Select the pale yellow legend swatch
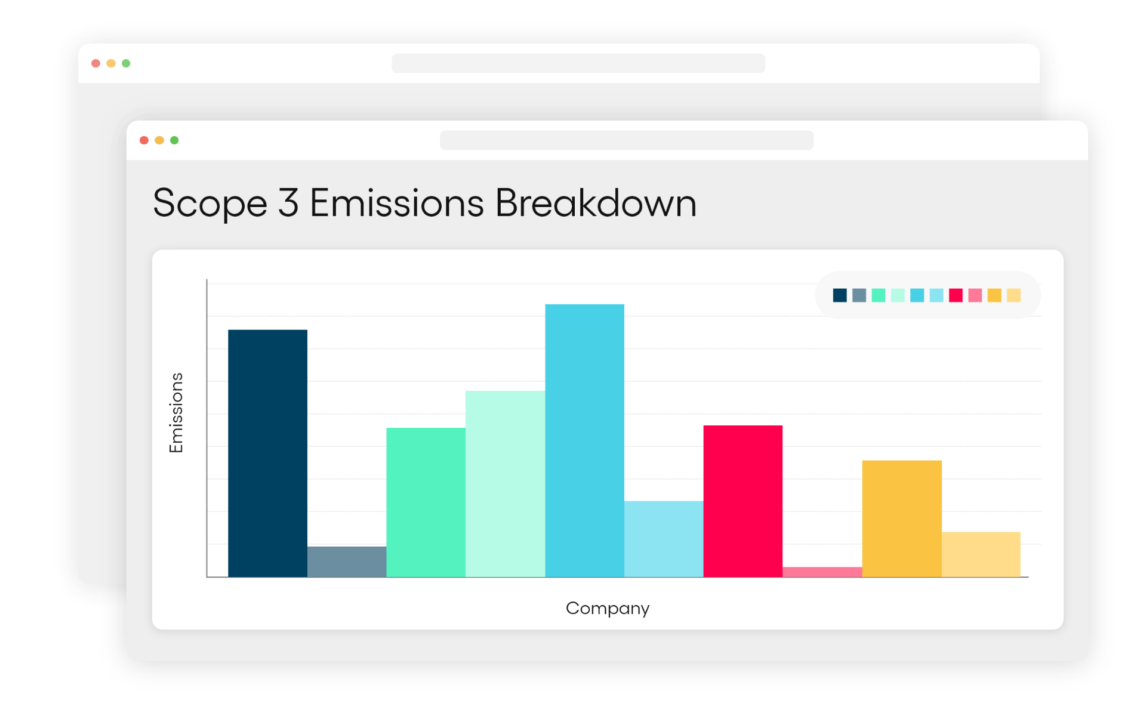The image size is (1146, 716). (1013, 295)
